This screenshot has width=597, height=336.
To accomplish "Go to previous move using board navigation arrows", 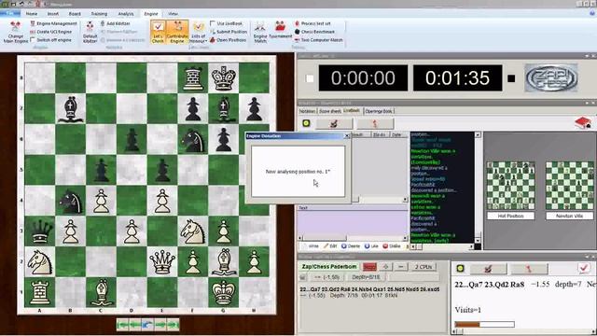I will coord(135,325).
